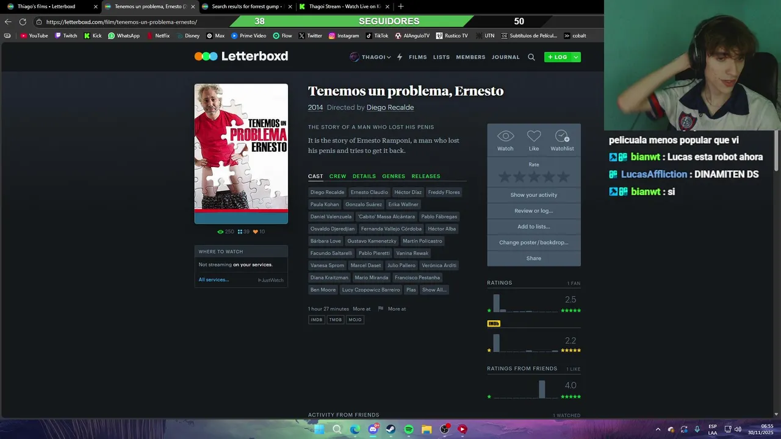Open YouTube bookmark

pos(34,35)
